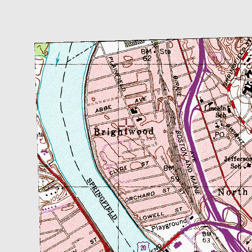Screen dimensions: 252x252
Task: Click the BIRNIE street label
Action: pos(177,86)
